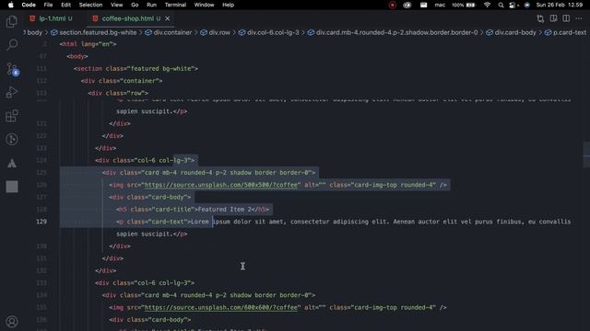
Task: Open the Selection menu
Action: (x=90, y=5)
